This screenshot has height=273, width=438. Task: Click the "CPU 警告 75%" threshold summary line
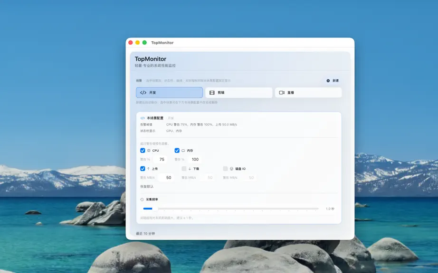coord(201,125)
